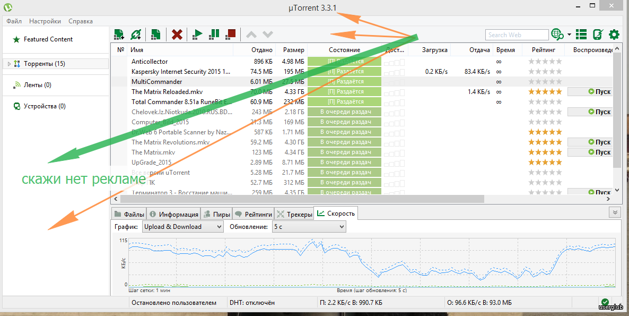The height and width of the screenshot is (316, 629).
Task: Click the № column header
Action: tap(120, 50)
